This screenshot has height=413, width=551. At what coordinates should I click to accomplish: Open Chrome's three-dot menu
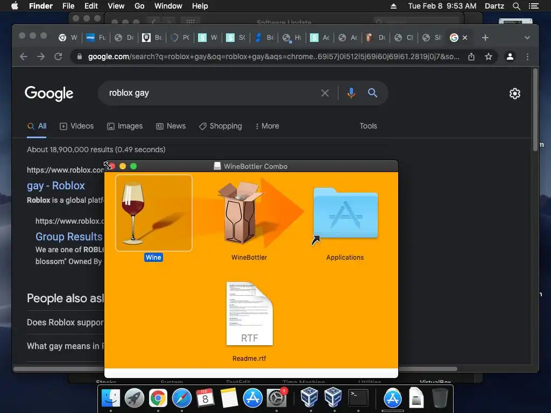(x=527, y=56)
